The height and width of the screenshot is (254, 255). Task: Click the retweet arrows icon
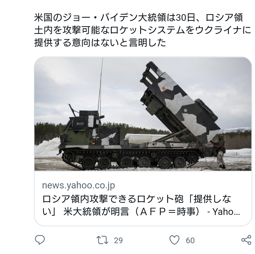point(102,240)
